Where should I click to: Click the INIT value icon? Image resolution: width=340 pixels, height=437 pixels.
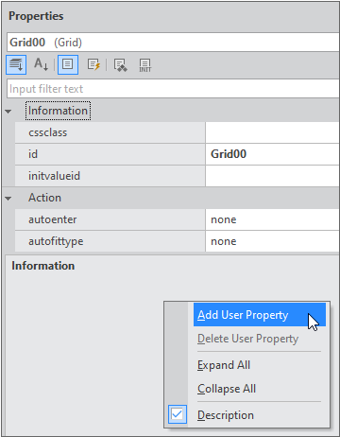[x=145, y=65]
